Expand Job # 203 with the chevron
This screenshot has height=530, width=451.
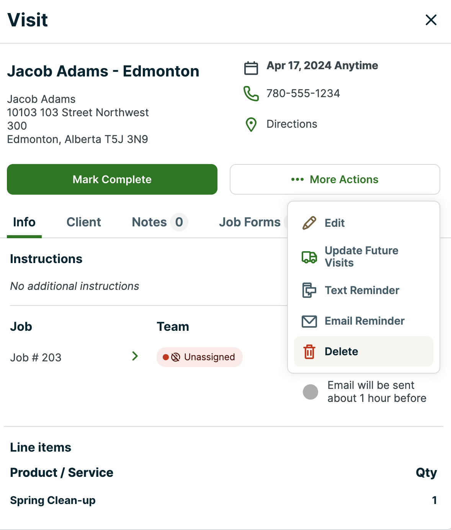[x=135, y=356]
